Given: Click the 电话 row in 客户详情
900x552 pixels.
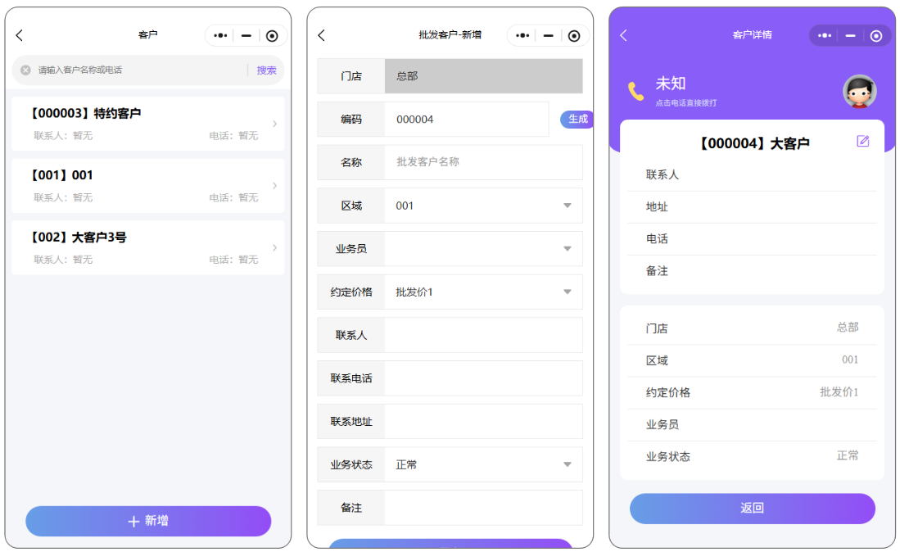Looking at the screenshot, I should 753,238.
